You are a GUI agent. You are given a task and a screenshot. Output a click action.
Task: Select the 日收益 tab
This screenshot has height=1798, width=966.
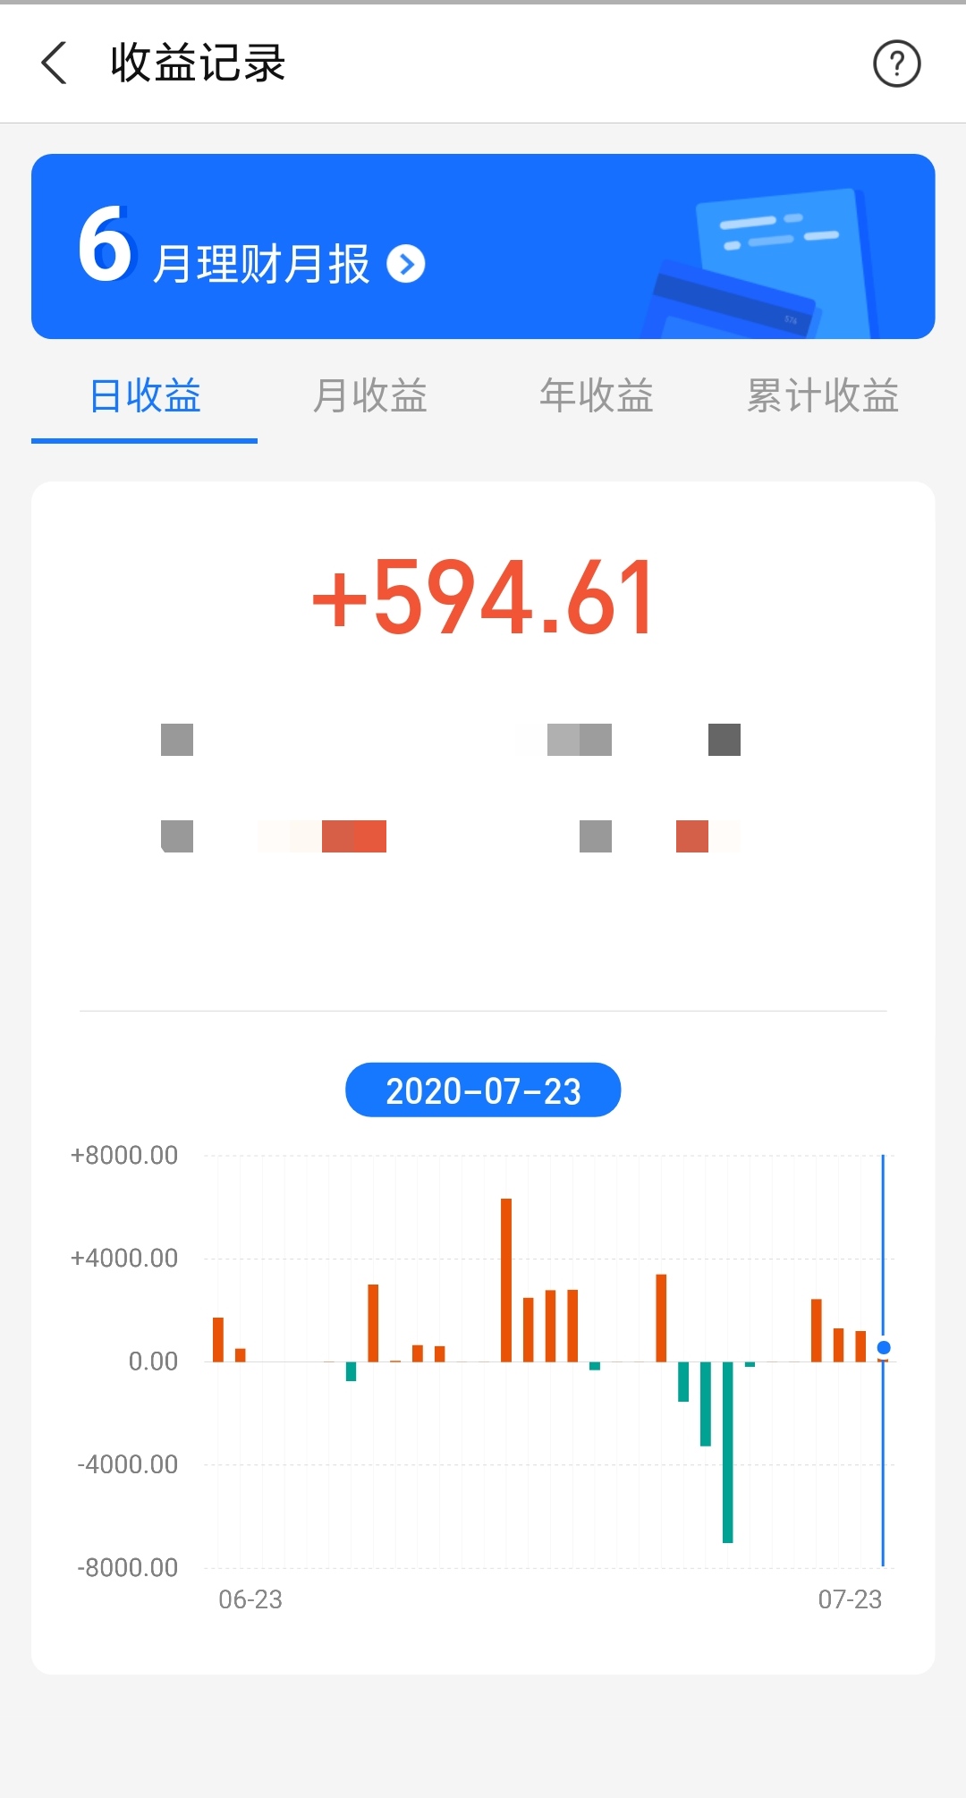click(x=145, y=396)
